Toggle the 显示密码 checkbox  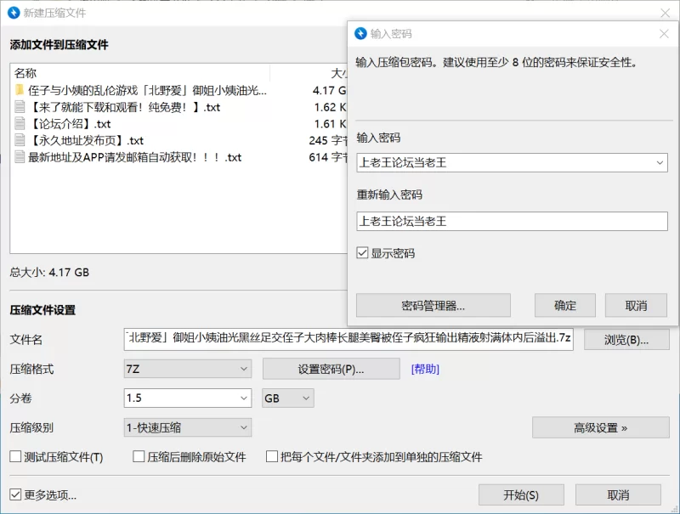point(362,252)
